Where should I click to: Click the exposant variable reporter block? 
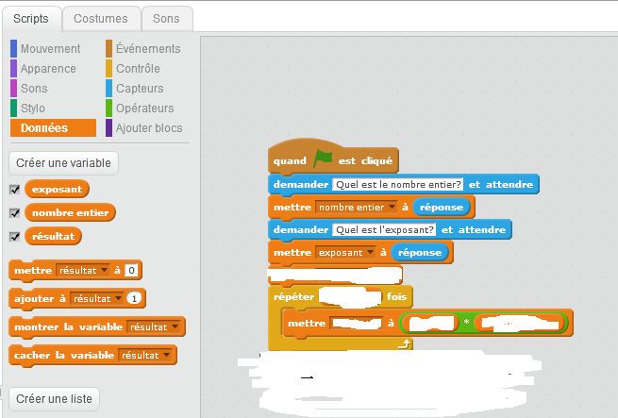point(57,190)
